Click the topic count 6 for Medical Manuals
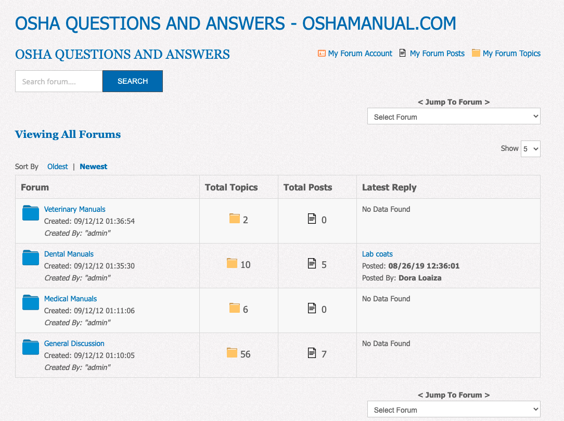Image resolution: width=564 pixels, height=421 pixels. coord(245,310)
